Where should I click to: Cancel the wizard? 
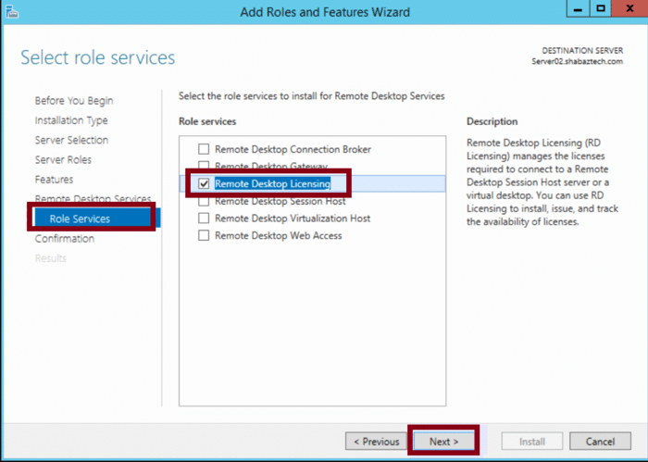coord(601,442)
